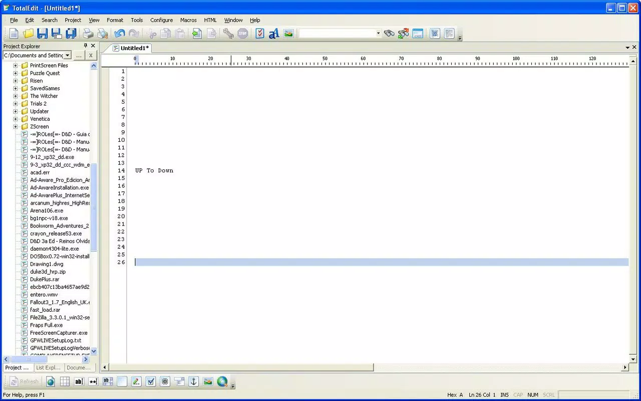Viewport: 641px width, 401px height.
Task: Open the document tab list arrow
Action: [x=627, y=48]
